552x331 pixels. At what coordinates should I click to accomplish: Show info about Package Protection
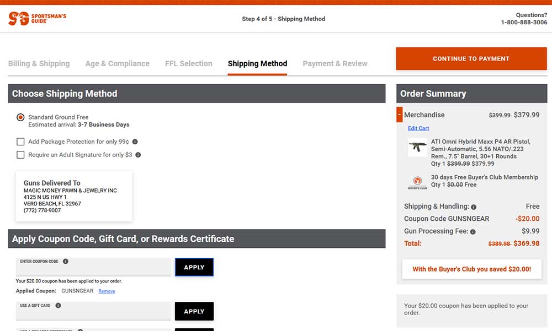click(135, 142)
